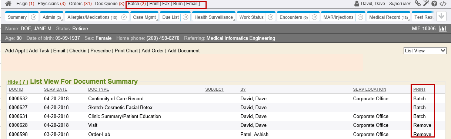The height and width of the screenshot is (139, 451).
Task: Click the user profile silhouette icon
Action: (x=357, y=4)
